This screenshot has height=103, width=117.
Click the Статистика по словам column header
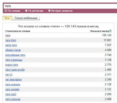pyautogui.click(x=18, y=31)
